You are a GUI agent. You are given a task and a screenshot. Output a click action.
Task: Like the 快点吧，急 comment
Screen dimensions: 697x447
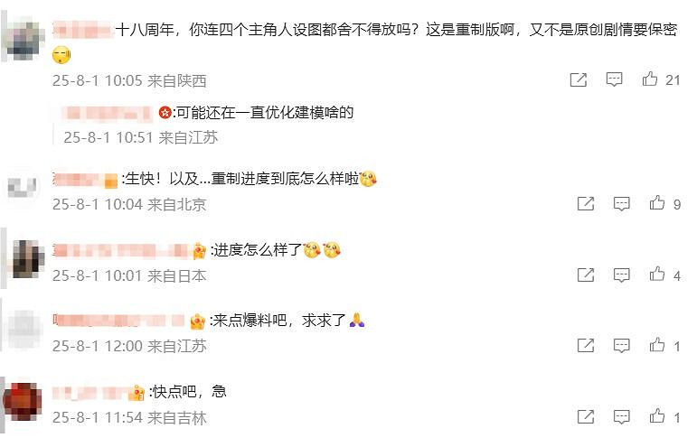tap(656, 416)
